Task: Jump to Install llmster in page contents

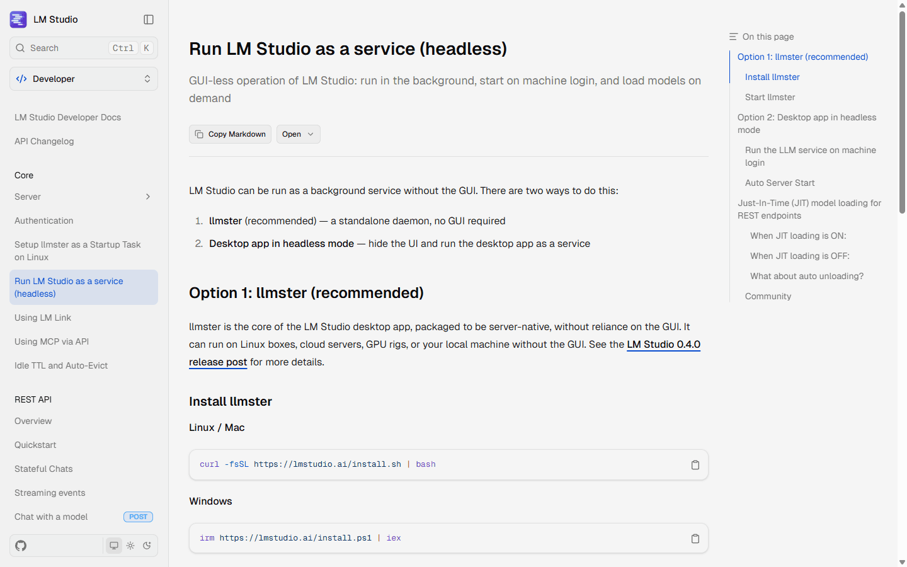Action: point(772,77)
